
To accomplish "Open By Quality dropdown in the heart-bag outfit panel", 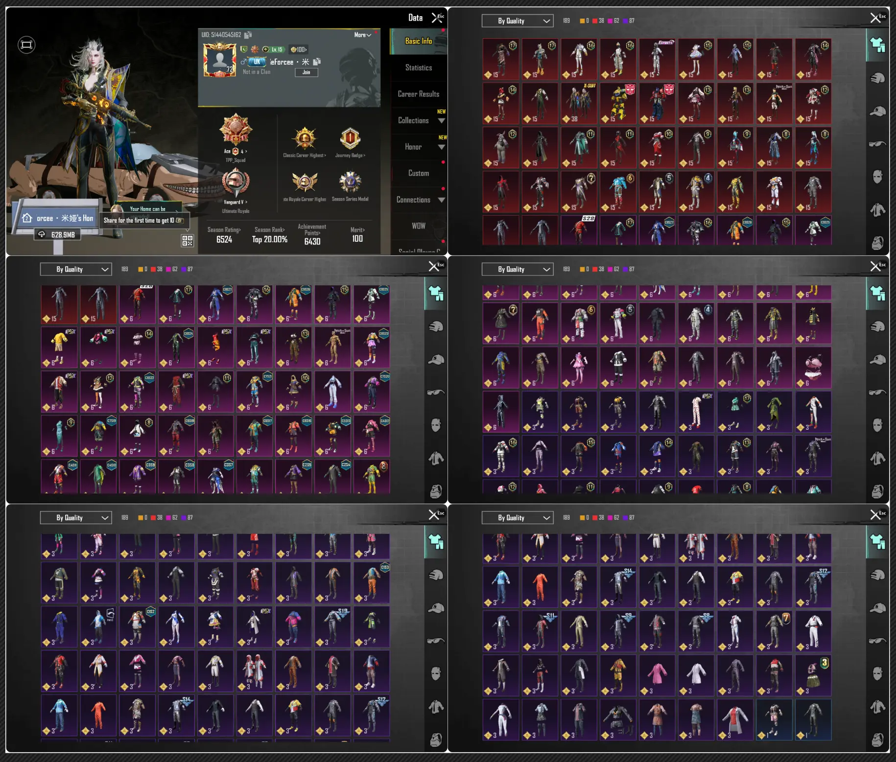I will click(x=518, y=269).
